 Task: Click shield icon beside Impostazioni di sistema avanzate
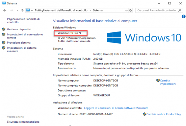click(4, 48)
